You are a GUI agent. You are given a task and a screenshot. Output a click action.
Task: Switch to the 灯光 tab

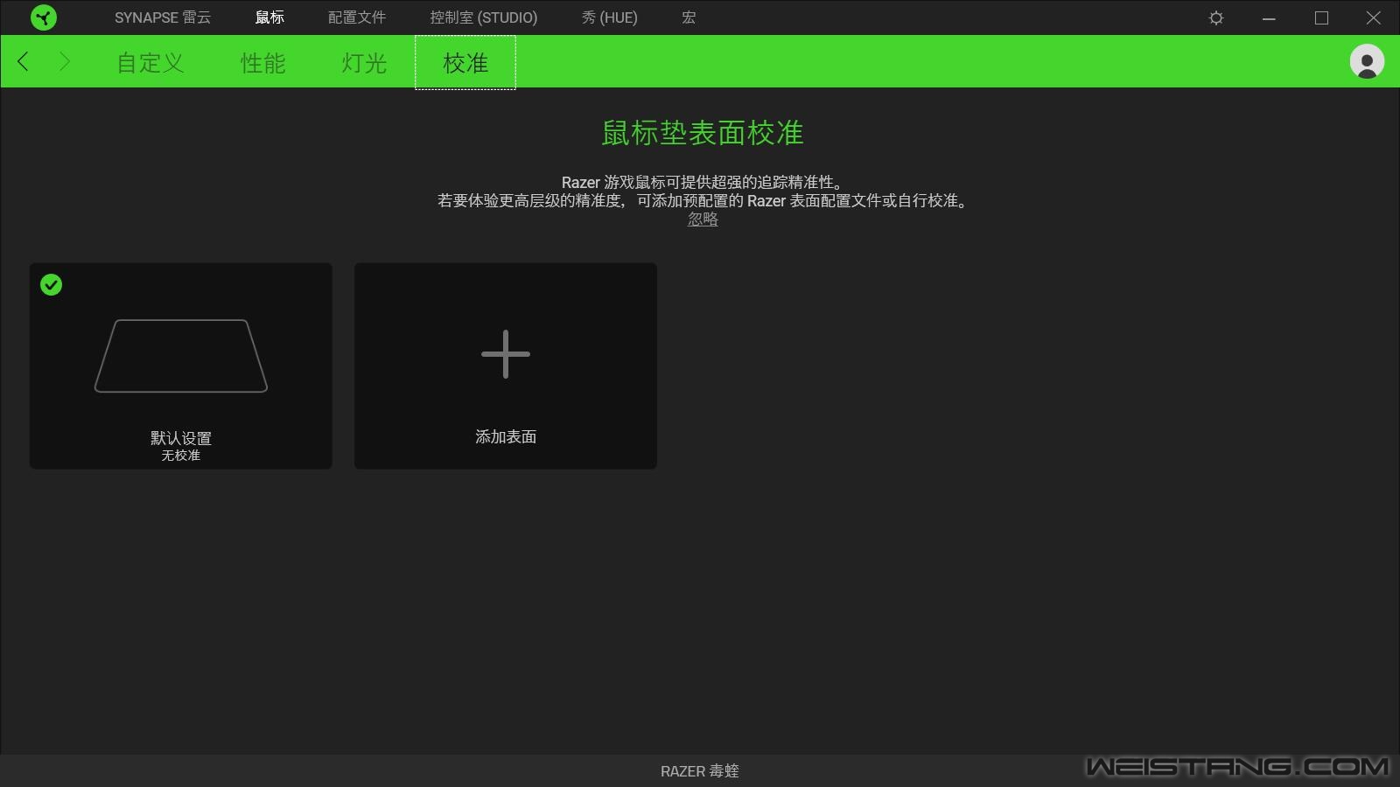click(364, 63)
